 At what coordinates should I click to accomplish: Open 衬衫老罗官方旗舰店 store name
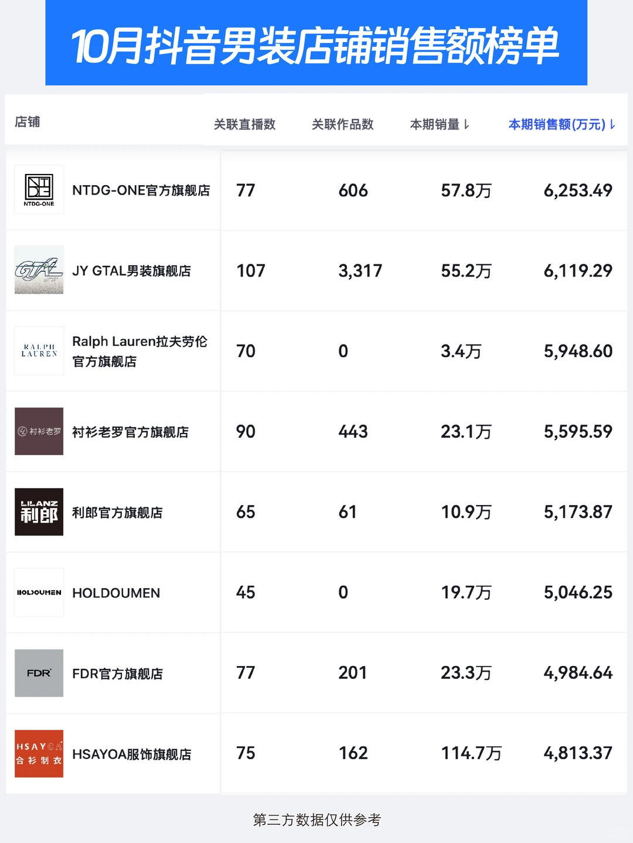pos(130,432)
